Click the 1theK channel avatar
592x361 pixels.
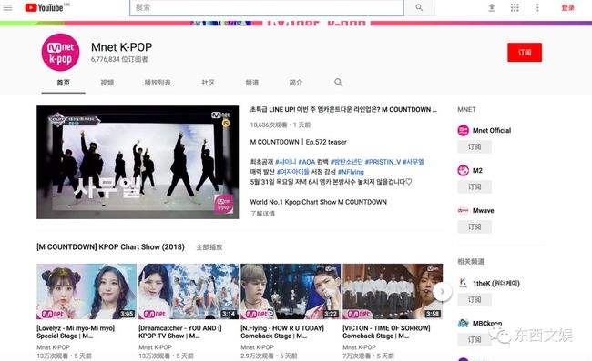click(x=464, y=283)
